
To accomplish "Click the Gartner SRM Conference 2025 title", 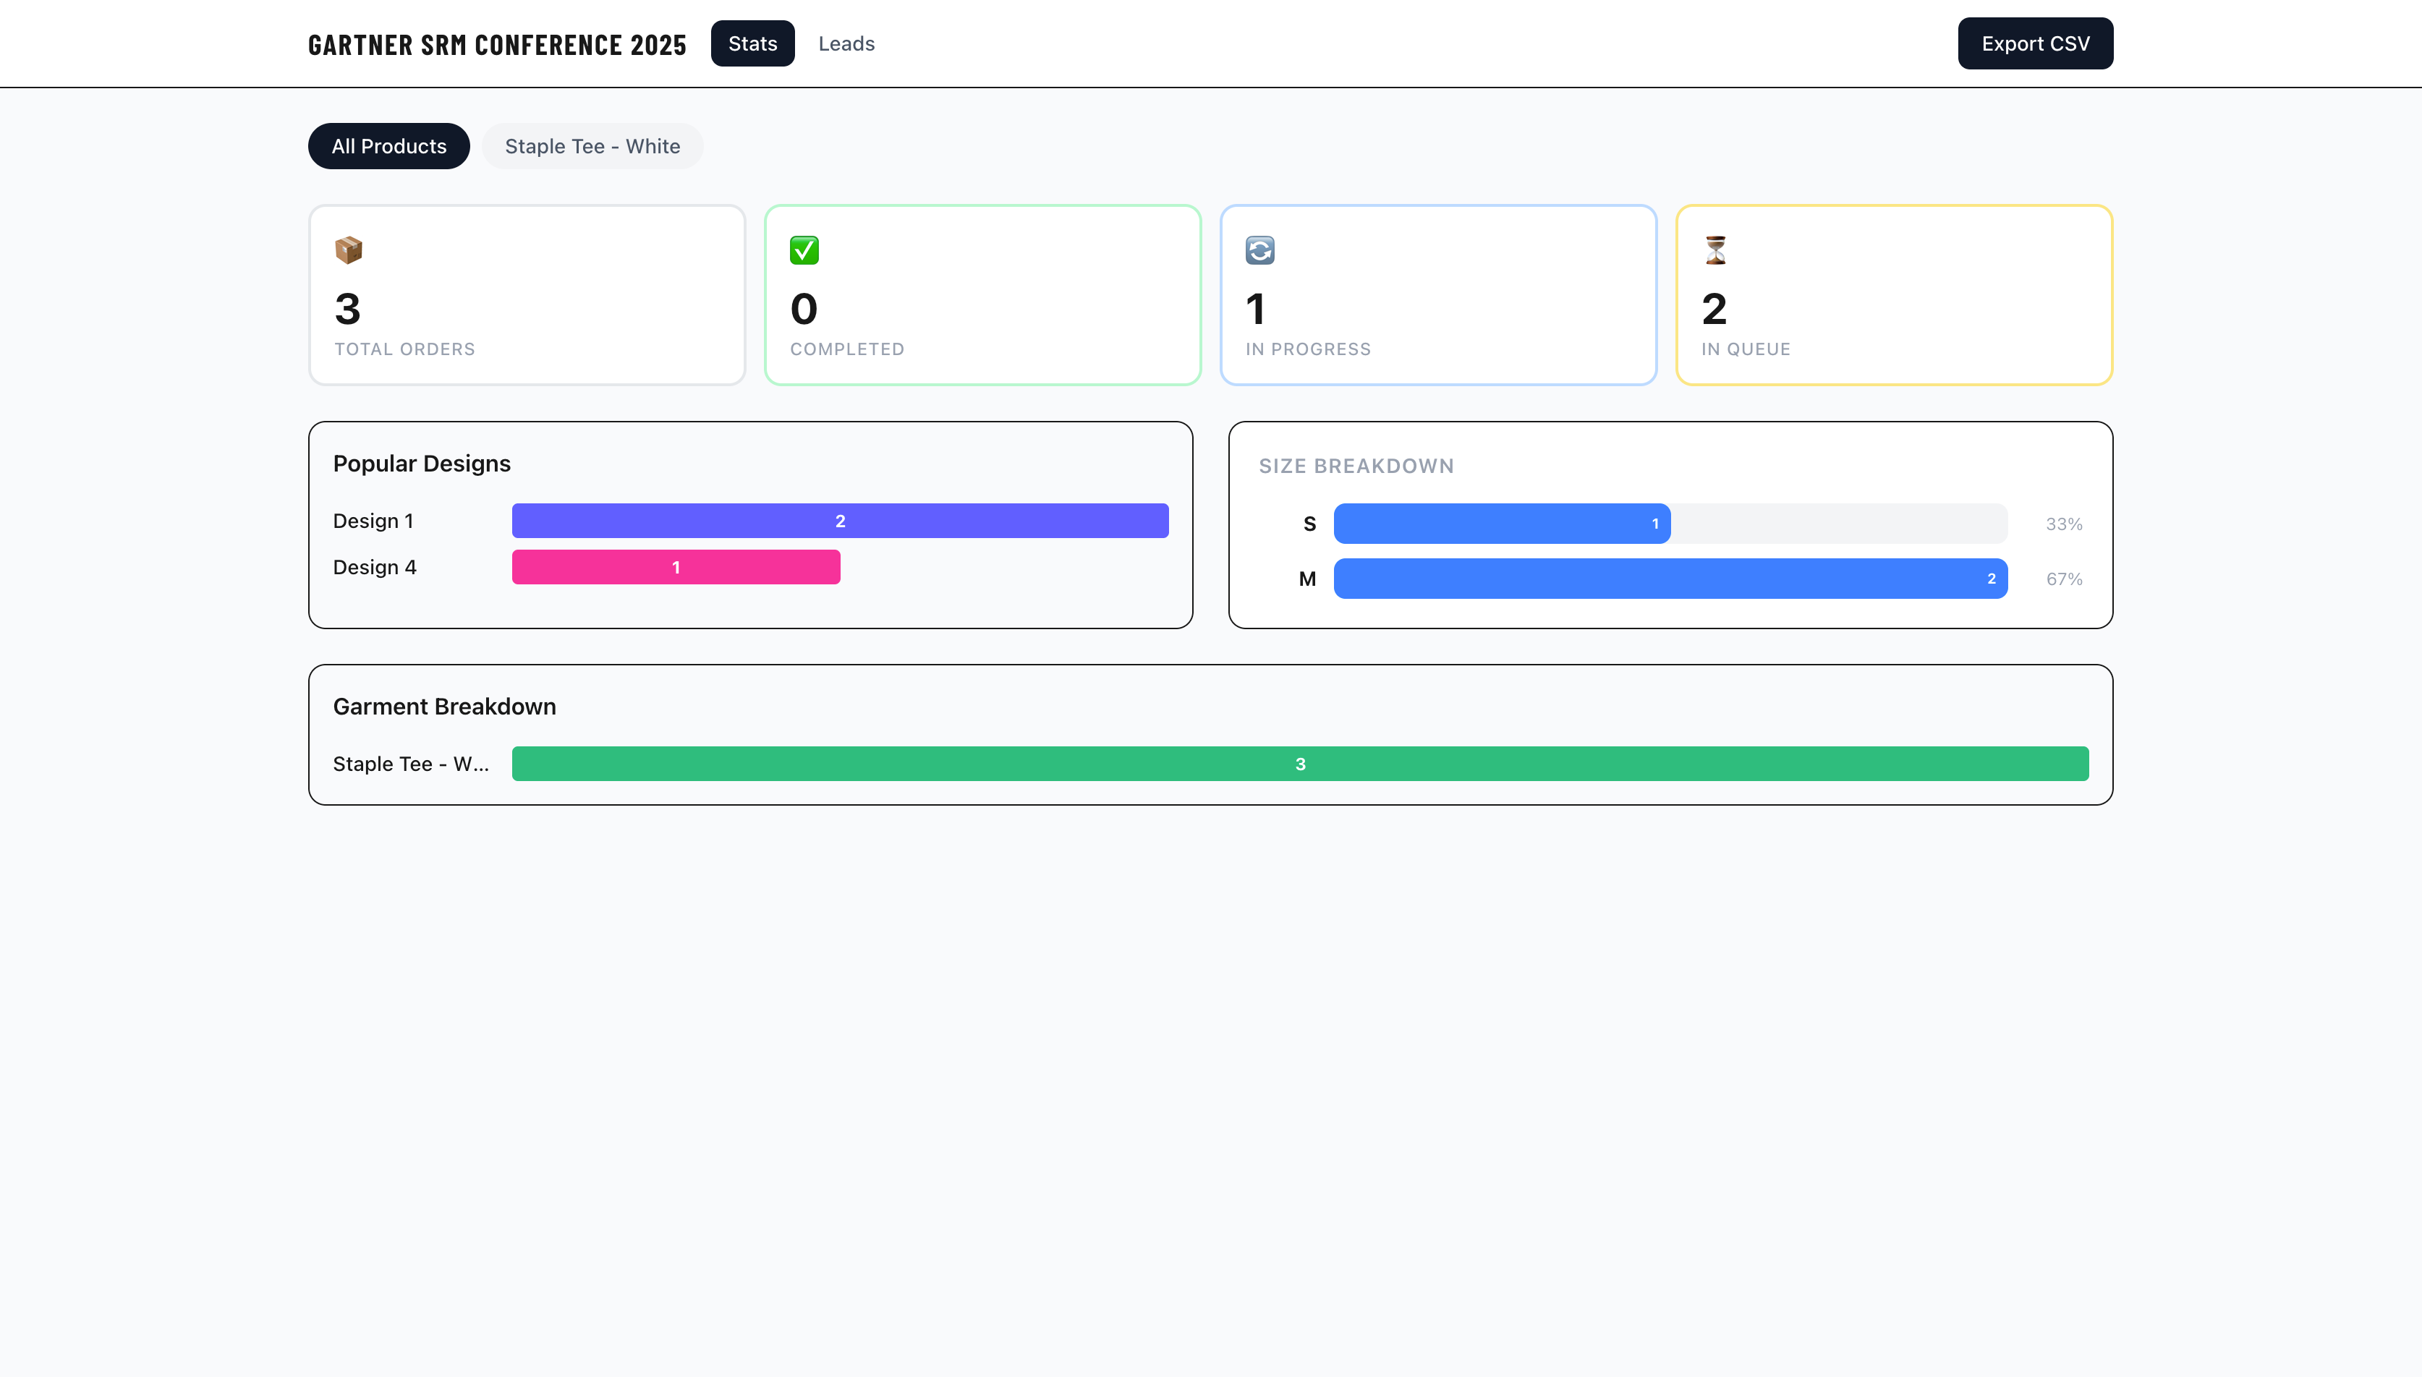I will [x=498, y=44].
